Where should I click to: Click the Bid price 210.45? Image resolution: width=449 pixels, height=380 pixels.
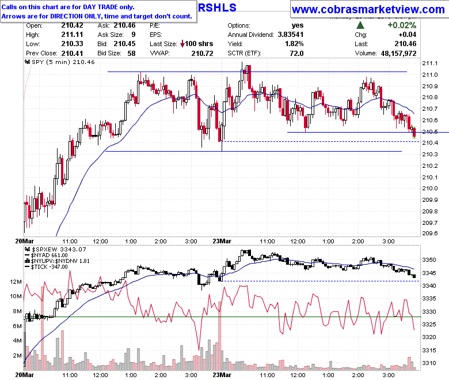point(124,44)
